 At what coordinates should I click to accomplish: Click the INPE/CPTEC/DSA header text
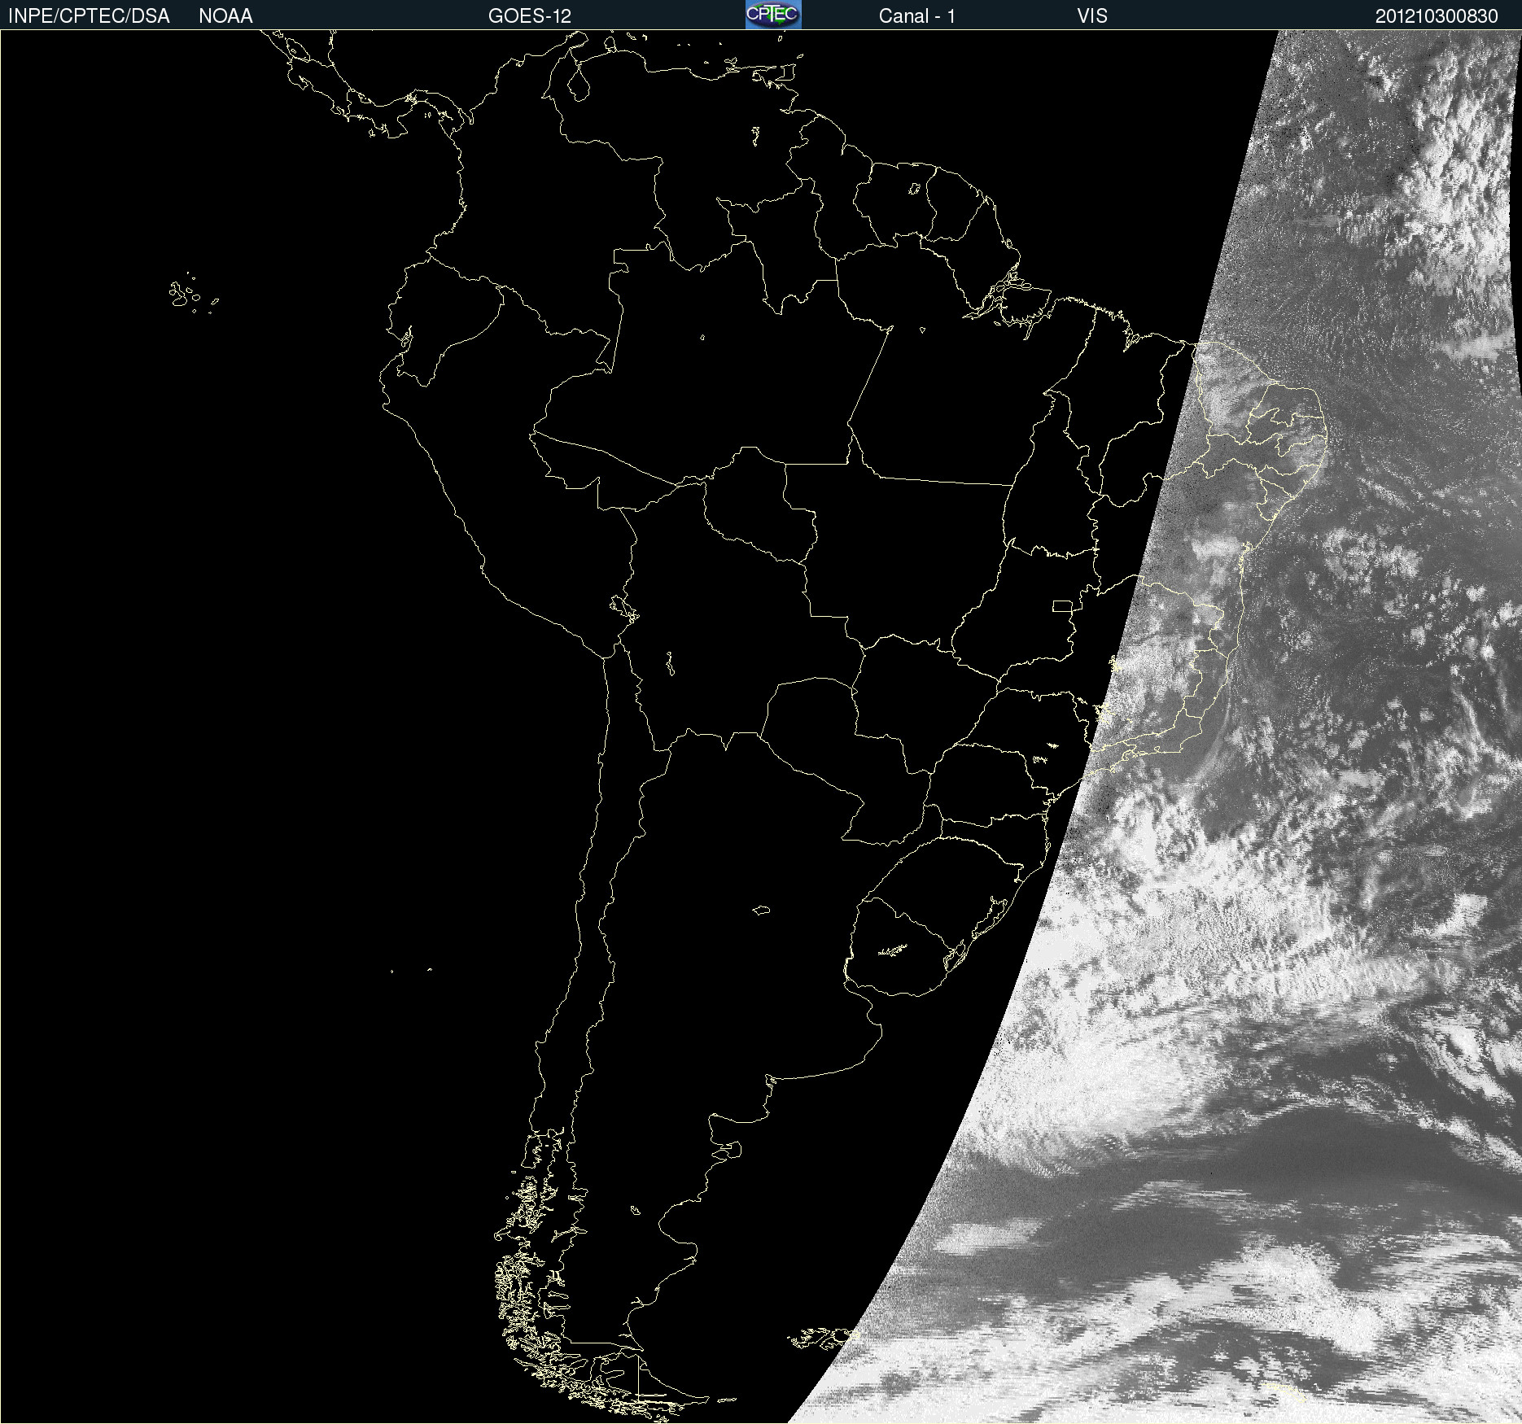(89, 16)
